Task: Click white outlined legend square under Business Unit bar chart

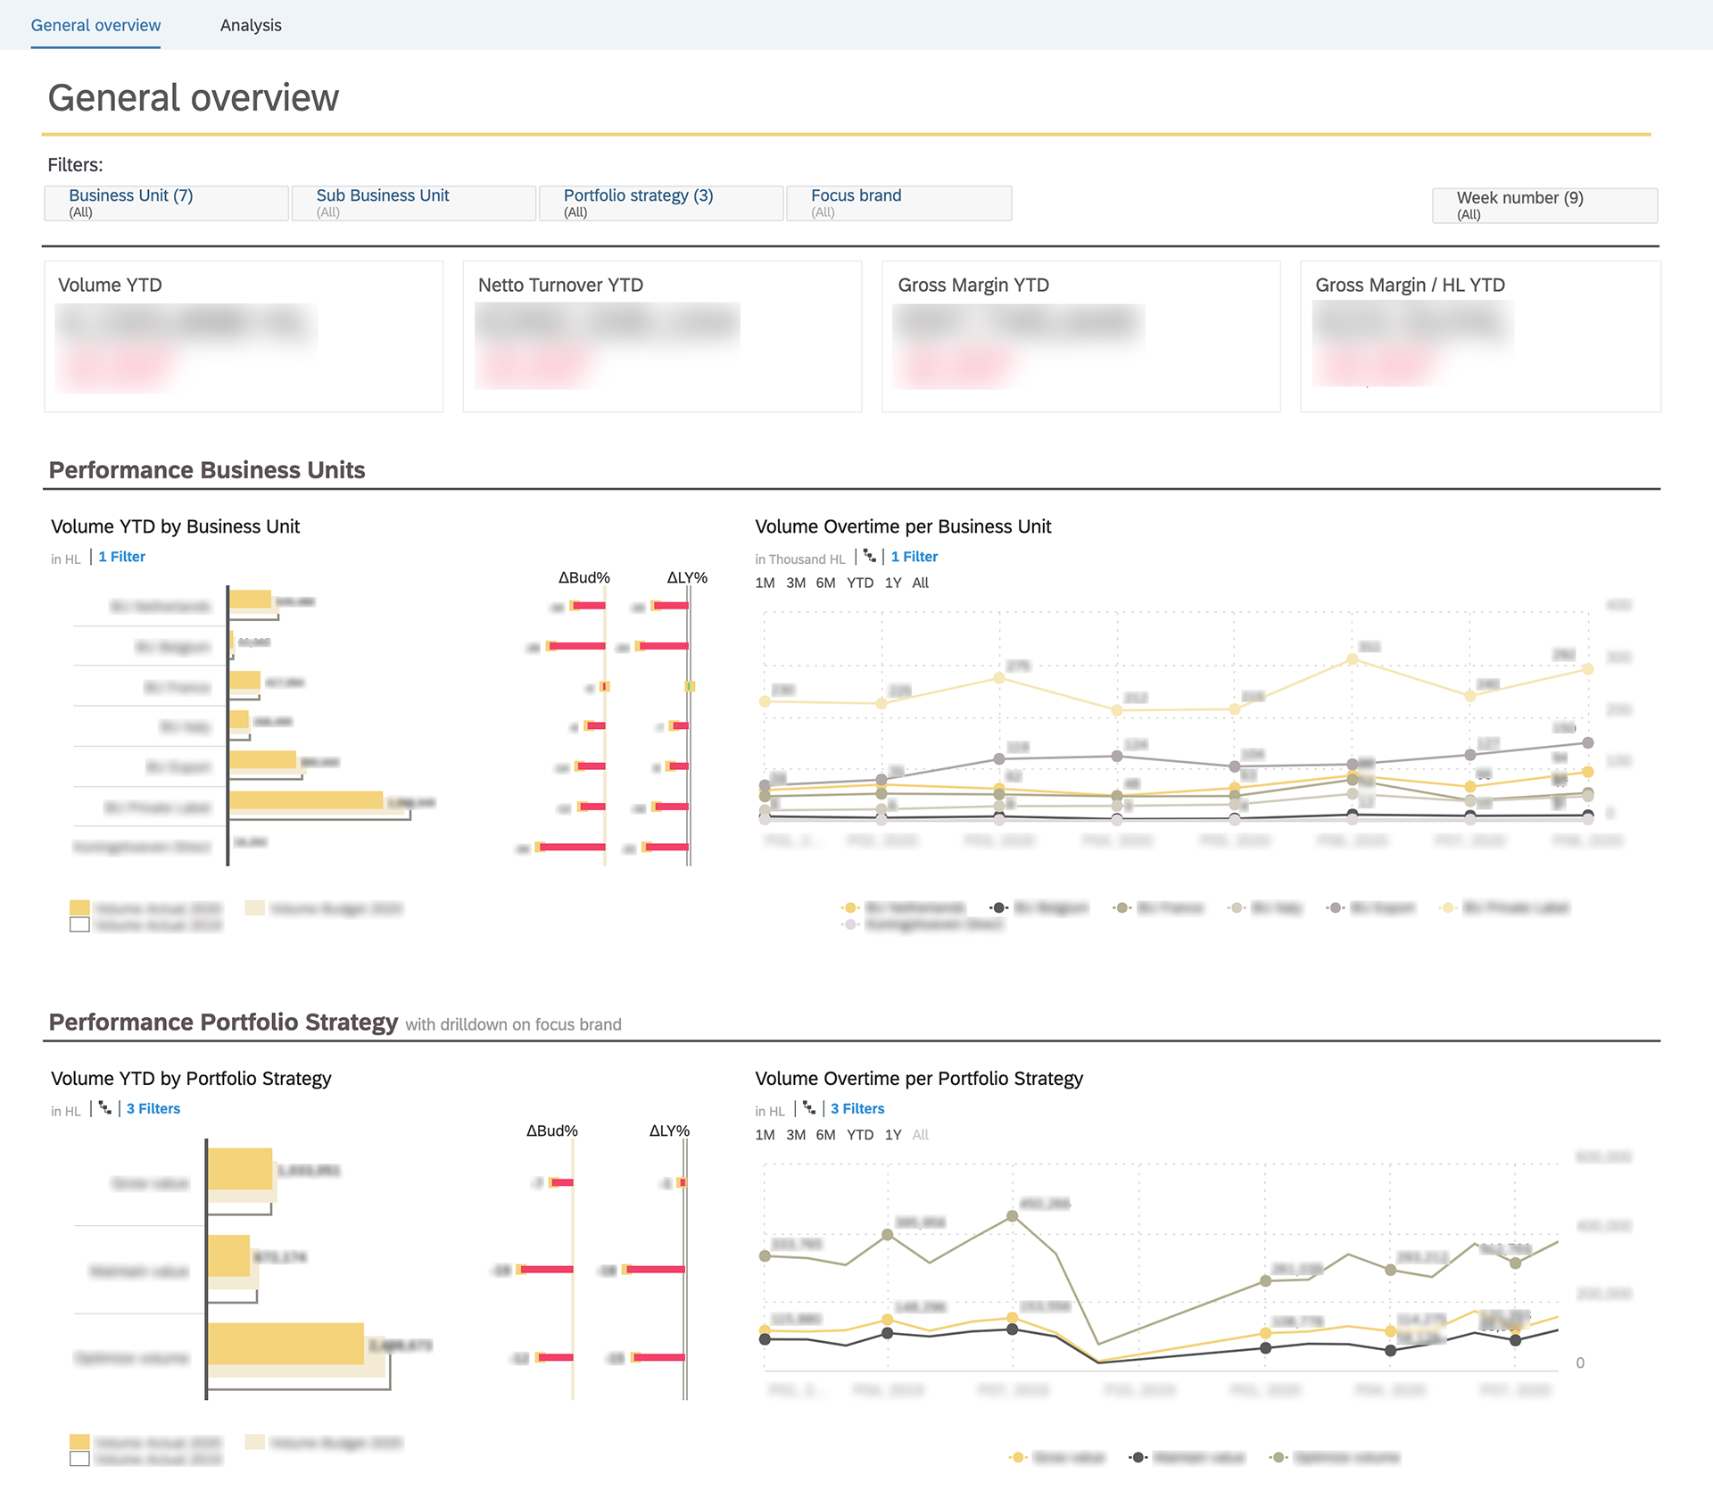Action: pyautogui.click(x=79, y=925)
